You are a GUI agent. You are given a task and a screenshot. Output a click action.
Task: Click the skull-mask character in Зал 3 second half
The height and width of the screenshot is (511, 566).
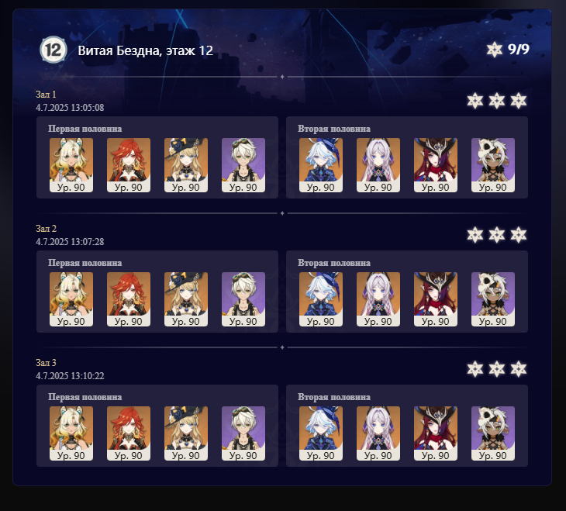click(x=493, y=433)
